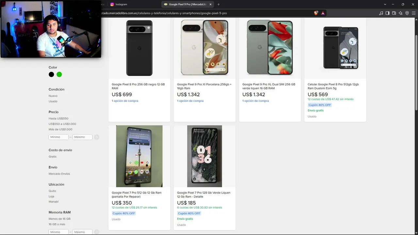
Task: Filter by green color swatch
Action: (59, 74)
